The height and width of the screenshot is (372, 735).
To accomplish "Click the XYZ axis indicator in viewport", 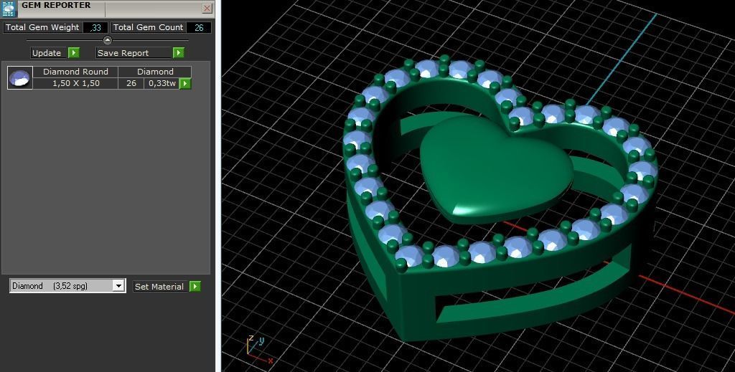I will point(258,350).
